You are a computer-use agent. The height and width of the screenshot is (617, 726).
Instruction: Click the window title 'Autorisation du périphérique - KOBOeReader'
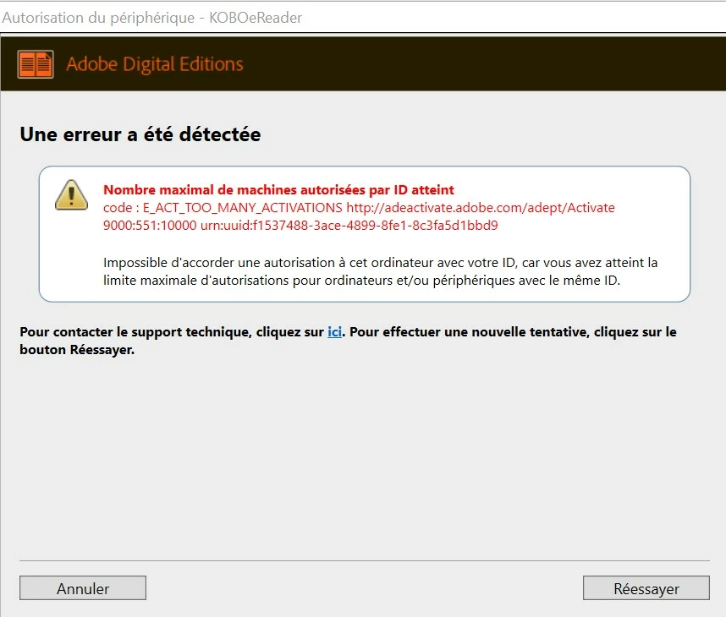pos(152,18)
